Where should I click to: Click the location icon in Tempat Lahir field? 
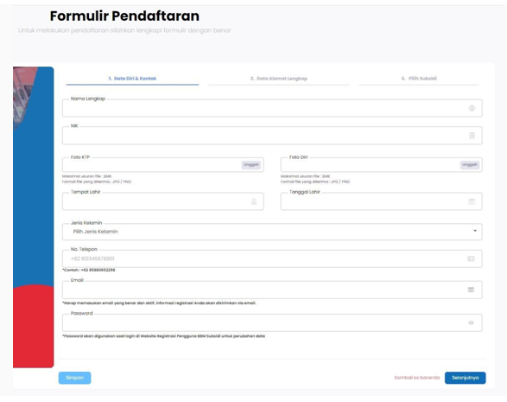point(254,201)
